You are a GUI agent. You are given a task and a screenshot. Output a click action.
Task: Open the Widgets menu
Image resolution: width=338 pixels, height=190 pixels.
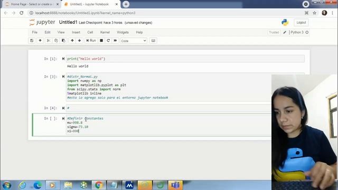(x=123, y=32)
